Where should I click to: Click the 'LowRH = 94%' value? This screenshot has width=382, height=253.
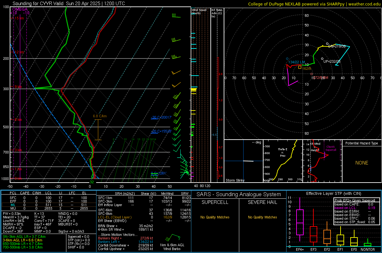(x=14, y=221)
